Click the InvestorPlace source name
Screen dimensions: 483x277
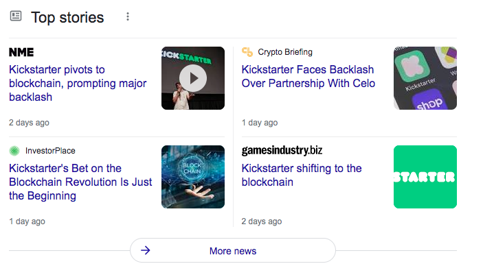coord(50,151)
